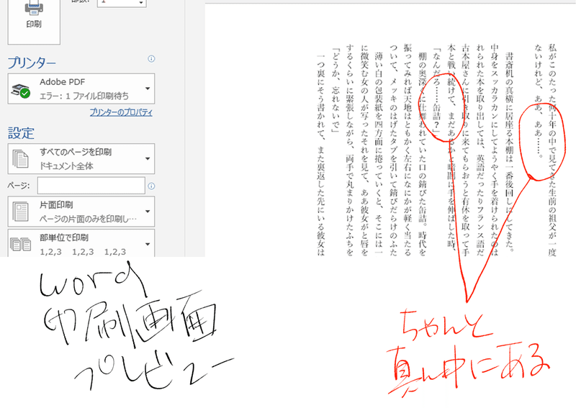
Task: Click the プリンター section heading
Action: click(32, 63)
